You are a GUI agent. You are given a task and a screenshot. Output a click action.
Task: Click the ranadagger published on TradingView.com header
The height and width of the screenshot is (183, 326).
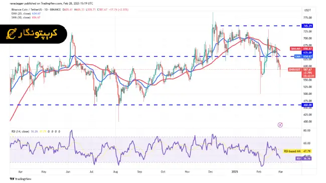[51, 4]
